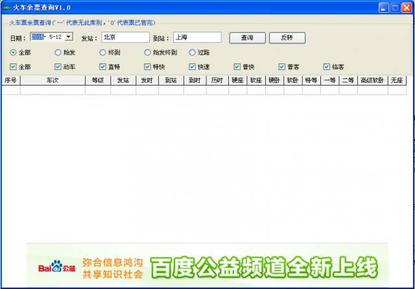The image size is (415, 289).
Task: Click the 车次 column header
Action: [x=53, y=80]
